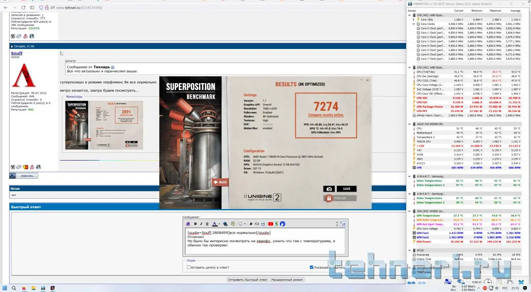Screen dimensions: 531x292
Task: Click 'Compare results online' link
Action: click(x=326, y=115)
